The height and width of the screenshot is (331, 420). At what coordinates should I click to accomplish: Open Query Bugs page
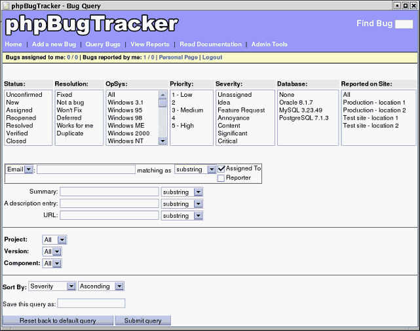click(x=103, y=44)
